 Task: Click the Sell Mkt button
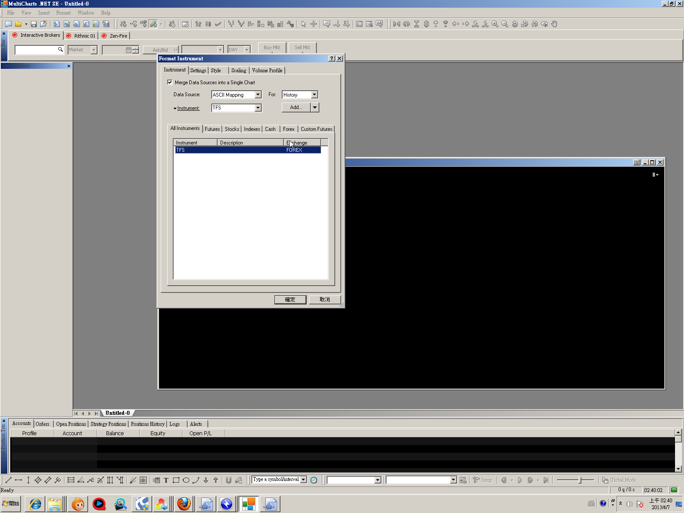[302, 47]
